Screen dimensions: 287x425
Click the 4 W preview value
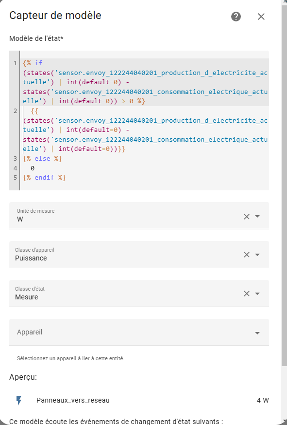pyautogui.click(x=263, y=400)
